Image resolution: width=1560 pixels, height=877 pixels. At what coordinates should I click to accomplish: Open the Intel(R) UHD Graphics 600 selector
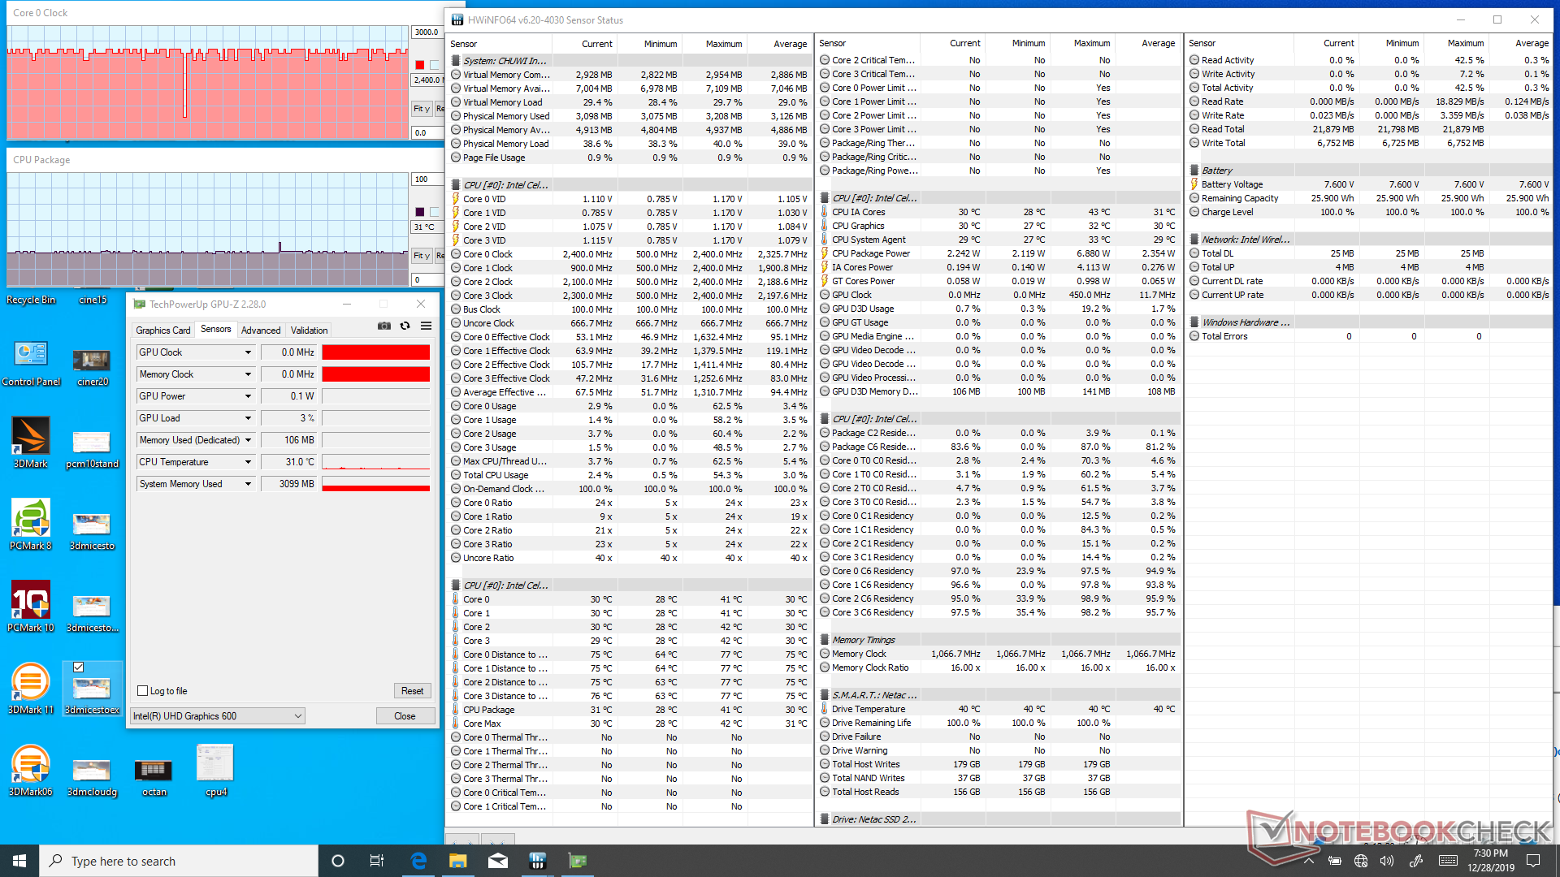click(x=218, y=716)
